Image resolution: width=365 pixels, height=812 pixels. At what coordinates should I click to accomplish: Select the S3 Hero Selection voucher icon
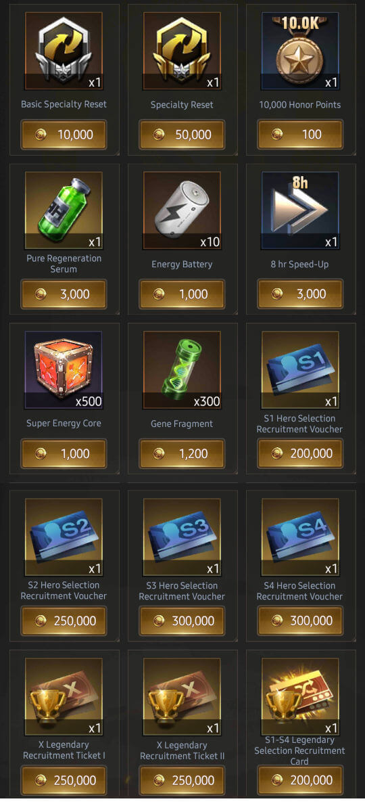click(x=182, y=537)
